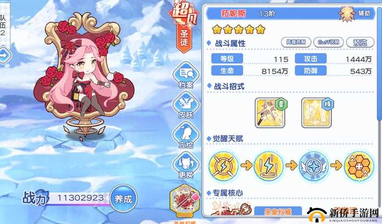Open the second lightning bolt awakening talent
The width and height of the screenshot is (382, 224).
point(269,166)
